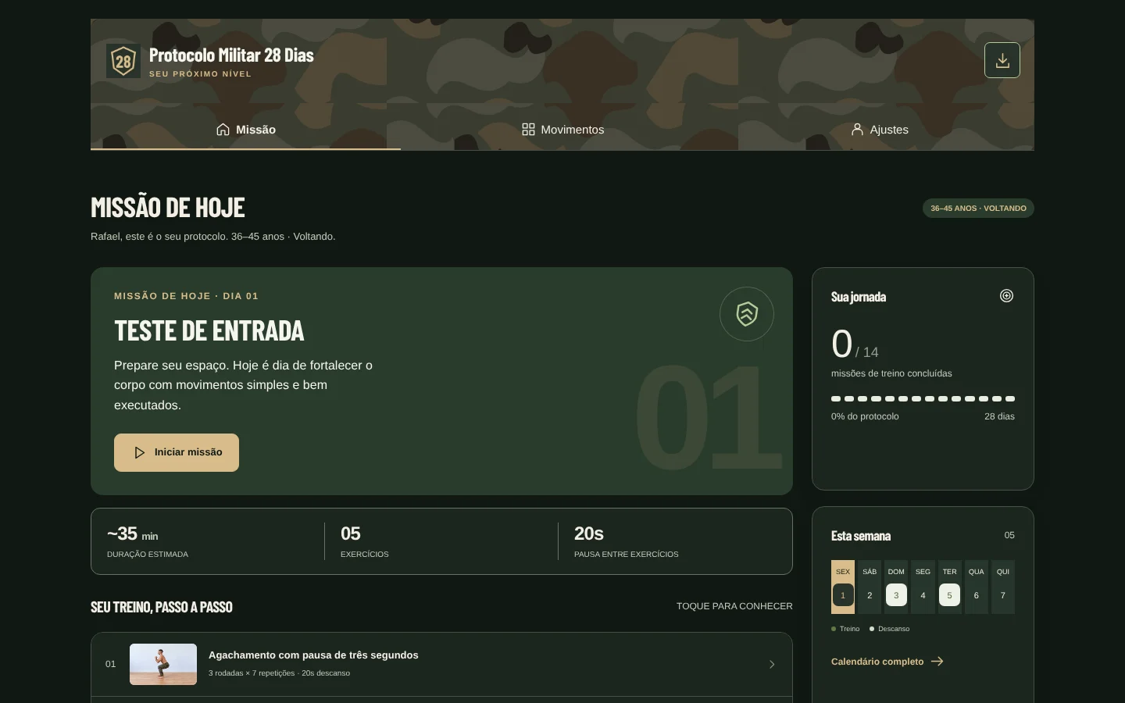The height and width of the screenshot is (703, 1125).
Task: Click the 28 dias label
Action: click(999, 416)
